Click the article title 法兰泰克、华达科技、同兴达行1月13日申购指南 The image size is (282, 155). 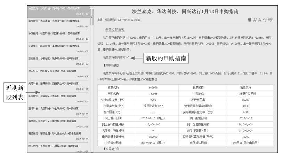[x=185, y=11]
